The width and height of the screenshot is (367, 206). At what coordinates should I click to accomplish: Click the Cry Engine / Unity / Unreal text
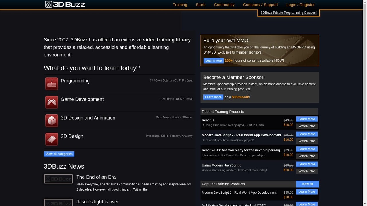pos(176,99)
